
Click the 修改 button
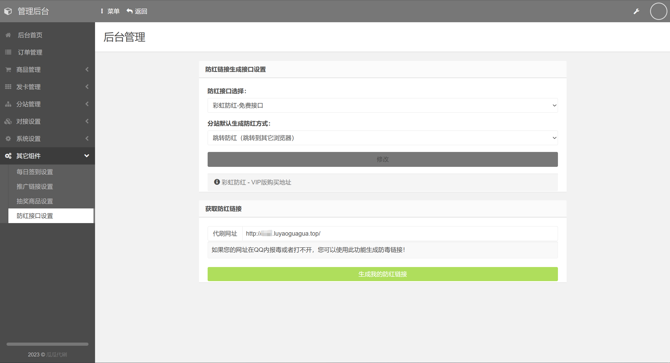click(x=382, y=159)
